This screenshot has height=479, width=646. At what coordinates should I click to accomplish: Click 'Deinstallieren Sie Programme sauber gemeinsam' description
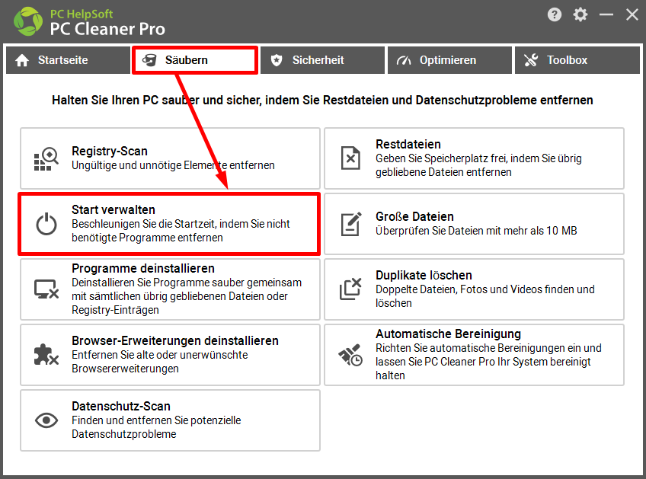click(x=187, y=296)
